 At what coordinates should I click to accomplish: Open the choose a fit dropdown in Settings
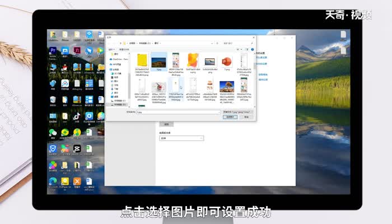point(181,138)
